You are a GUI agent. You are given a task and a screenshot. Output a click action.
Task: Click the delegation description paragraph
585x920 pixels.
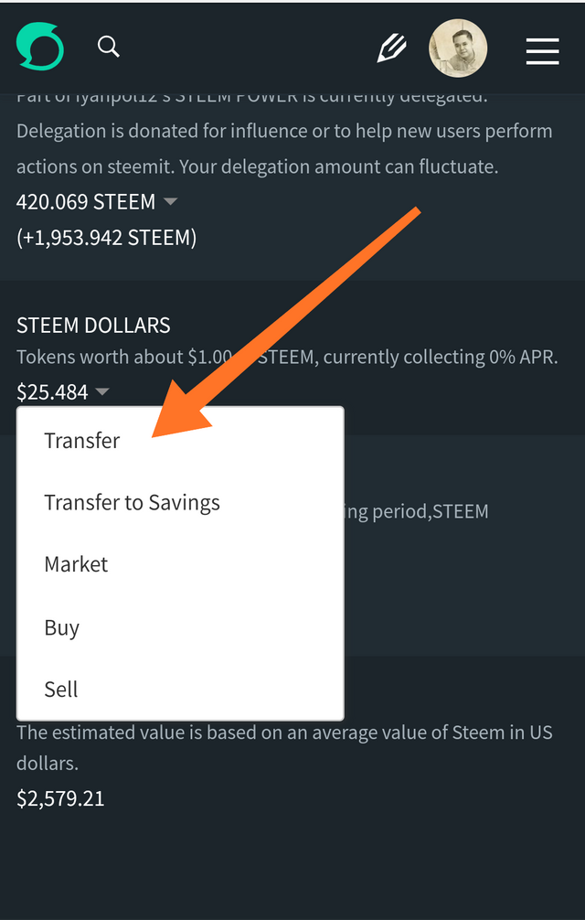283,149
